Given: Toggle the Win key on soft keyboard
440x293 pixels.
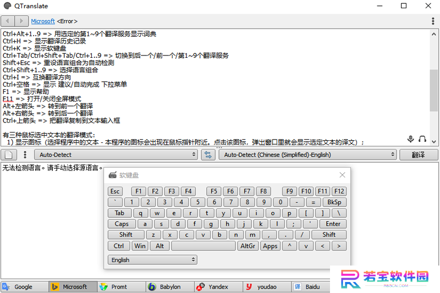Looking at the screenshot, I should click(140, 246).
